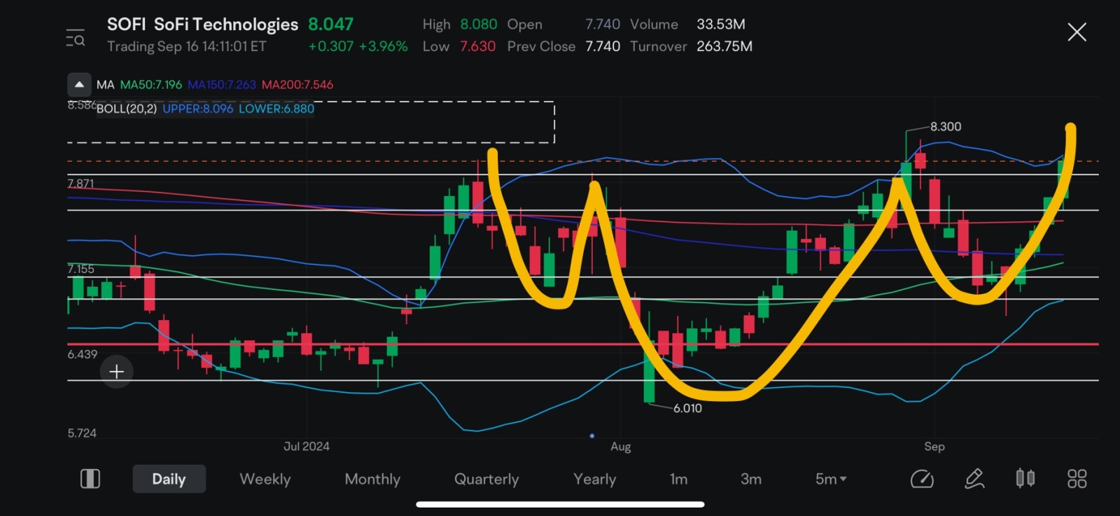This screenshot has width=1120, height=516.
Task: Tap the Aug date axis label
Action: 621,447
